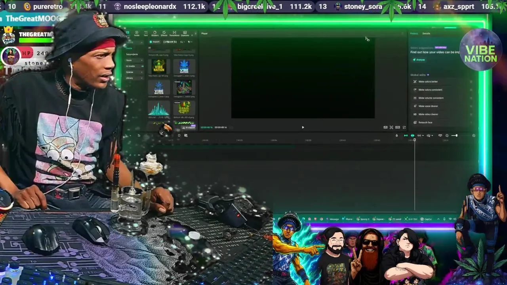The height and width of the screenshot is (285, 507).
Task: Select AI media in the sidebar
Action: tap(134, 66)
